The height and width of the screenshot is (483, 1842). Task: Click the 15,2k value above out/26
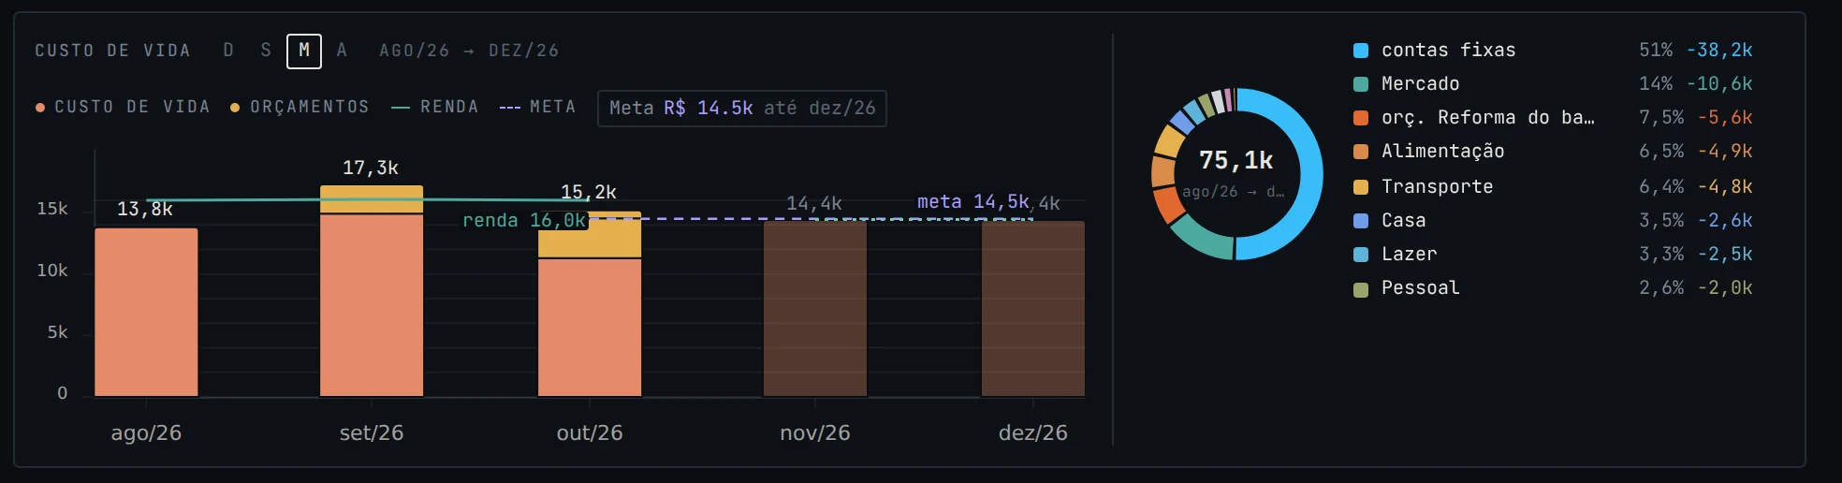[589, 192]
